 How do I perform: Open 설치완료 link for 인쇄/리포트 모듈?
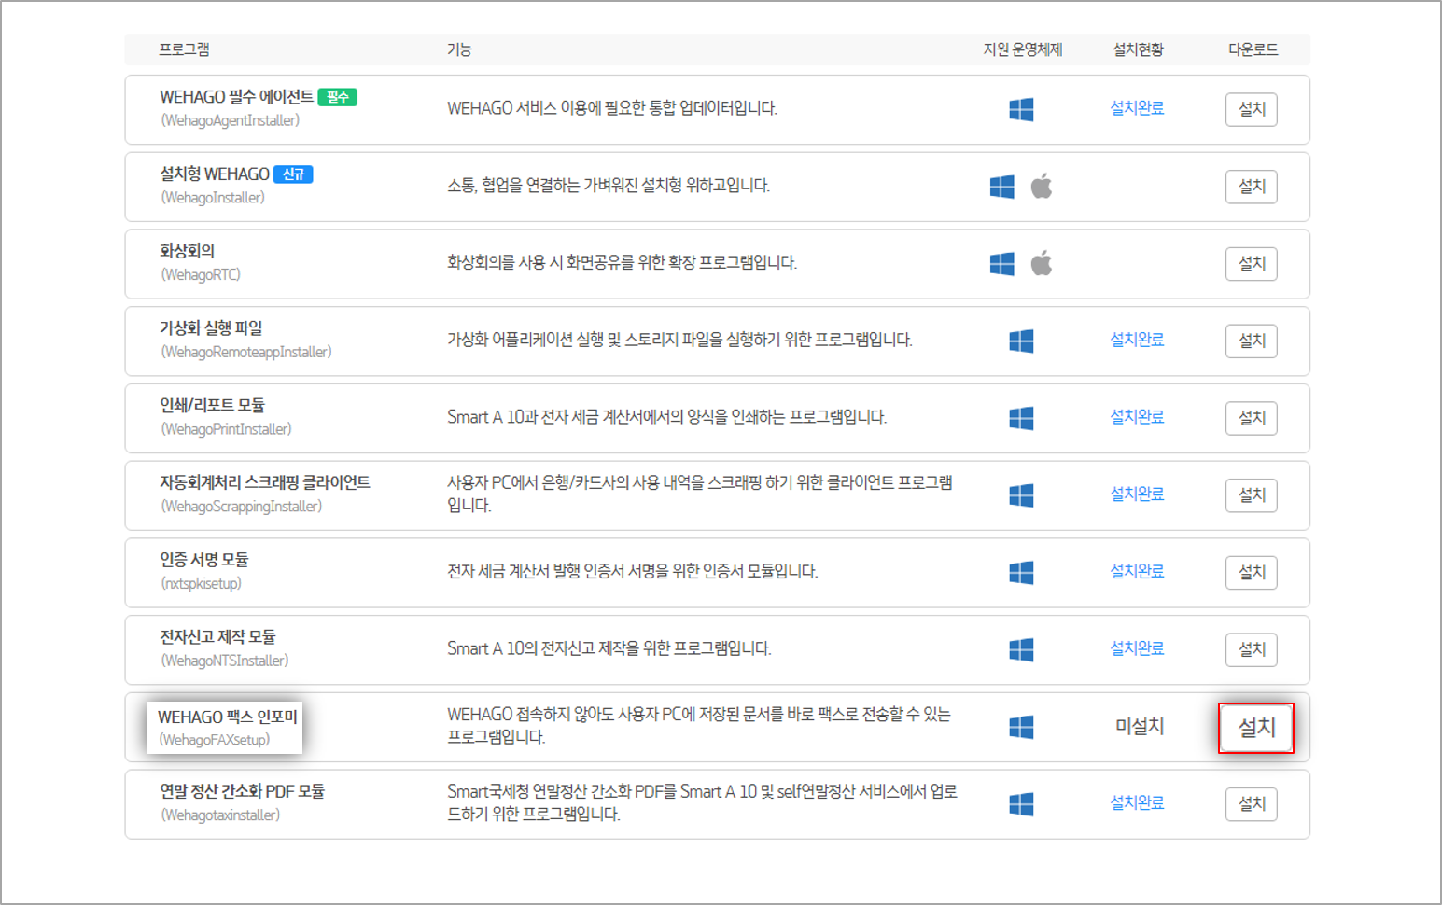1137,417
